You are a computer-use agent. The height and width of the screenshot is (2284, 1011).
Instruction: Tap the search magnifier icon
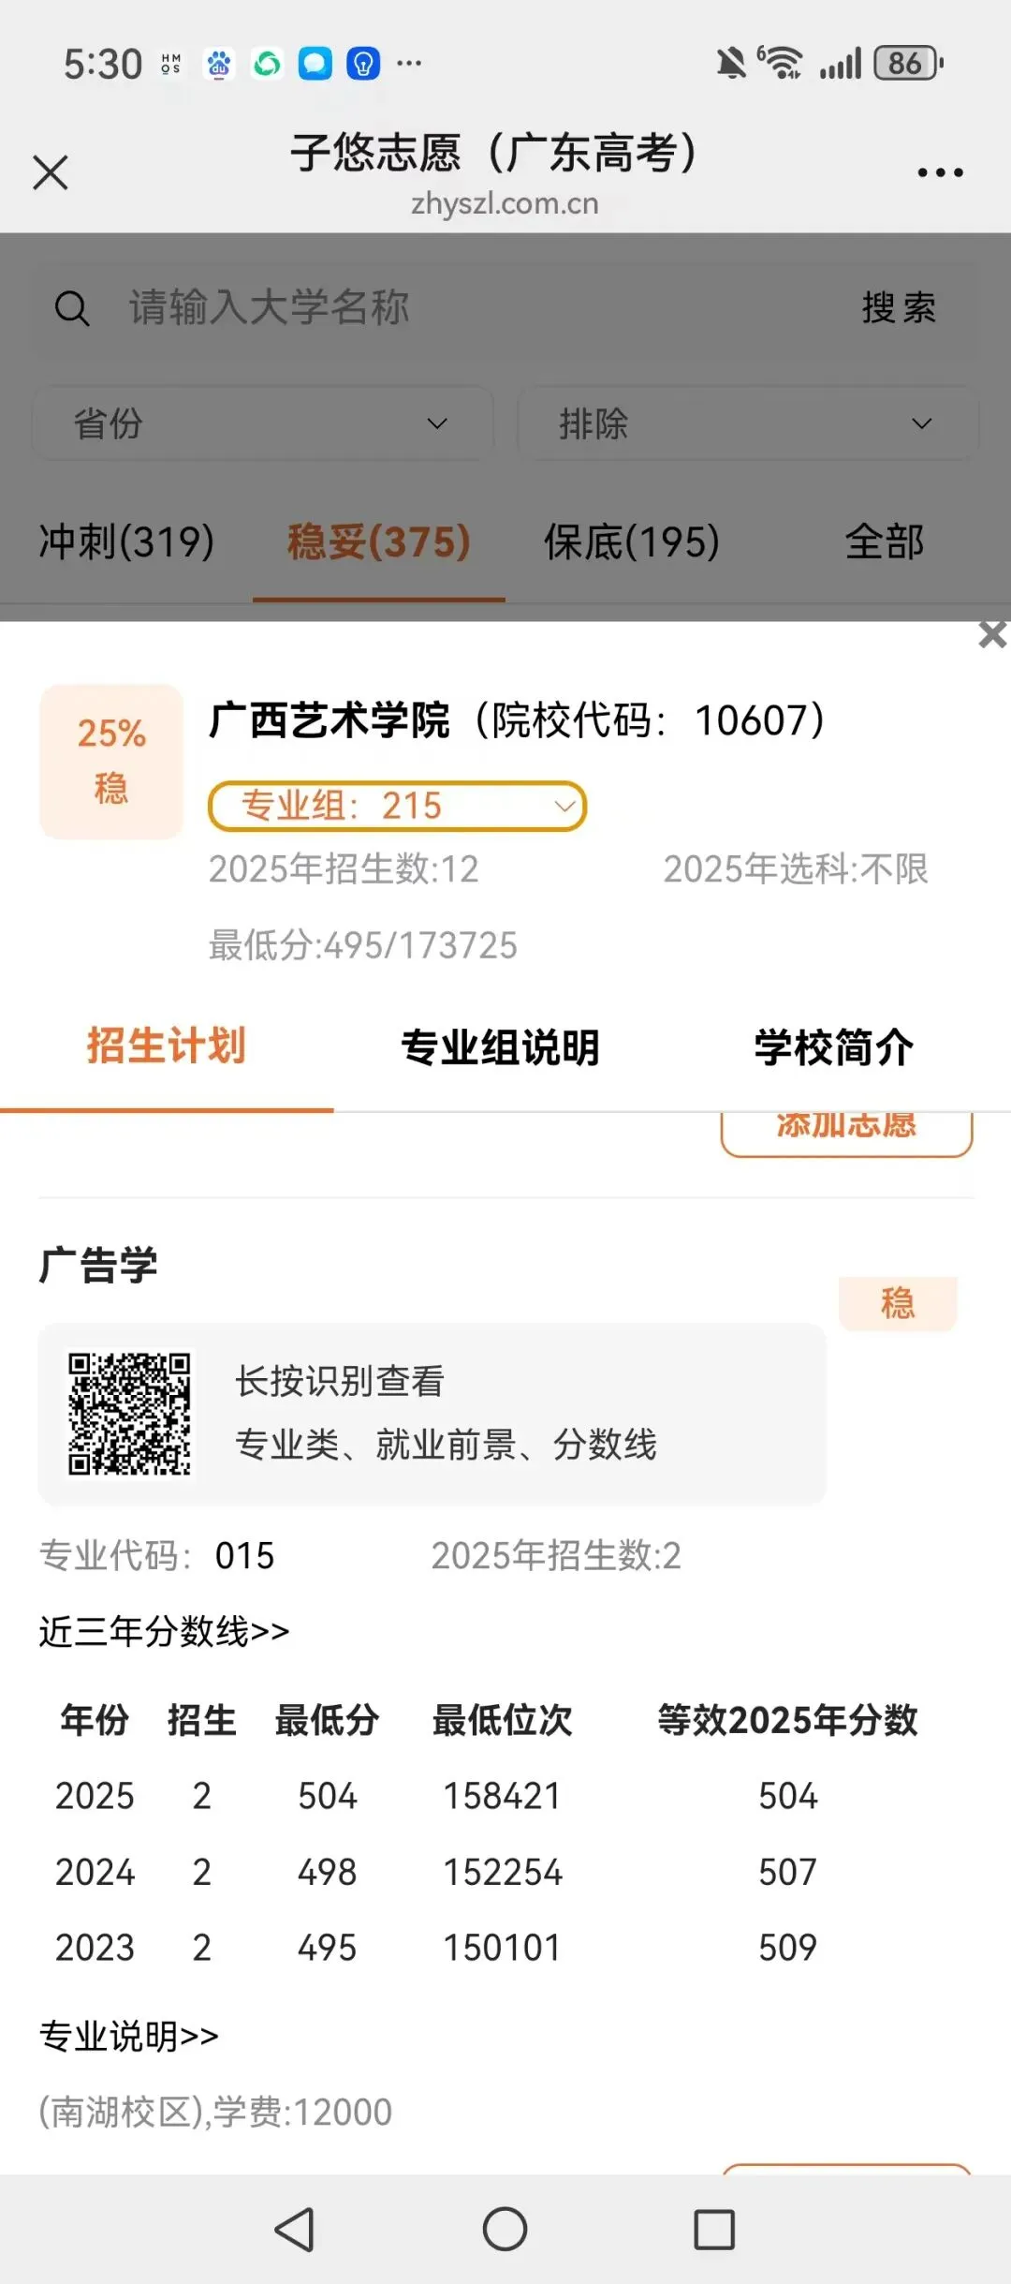point(73,308)
